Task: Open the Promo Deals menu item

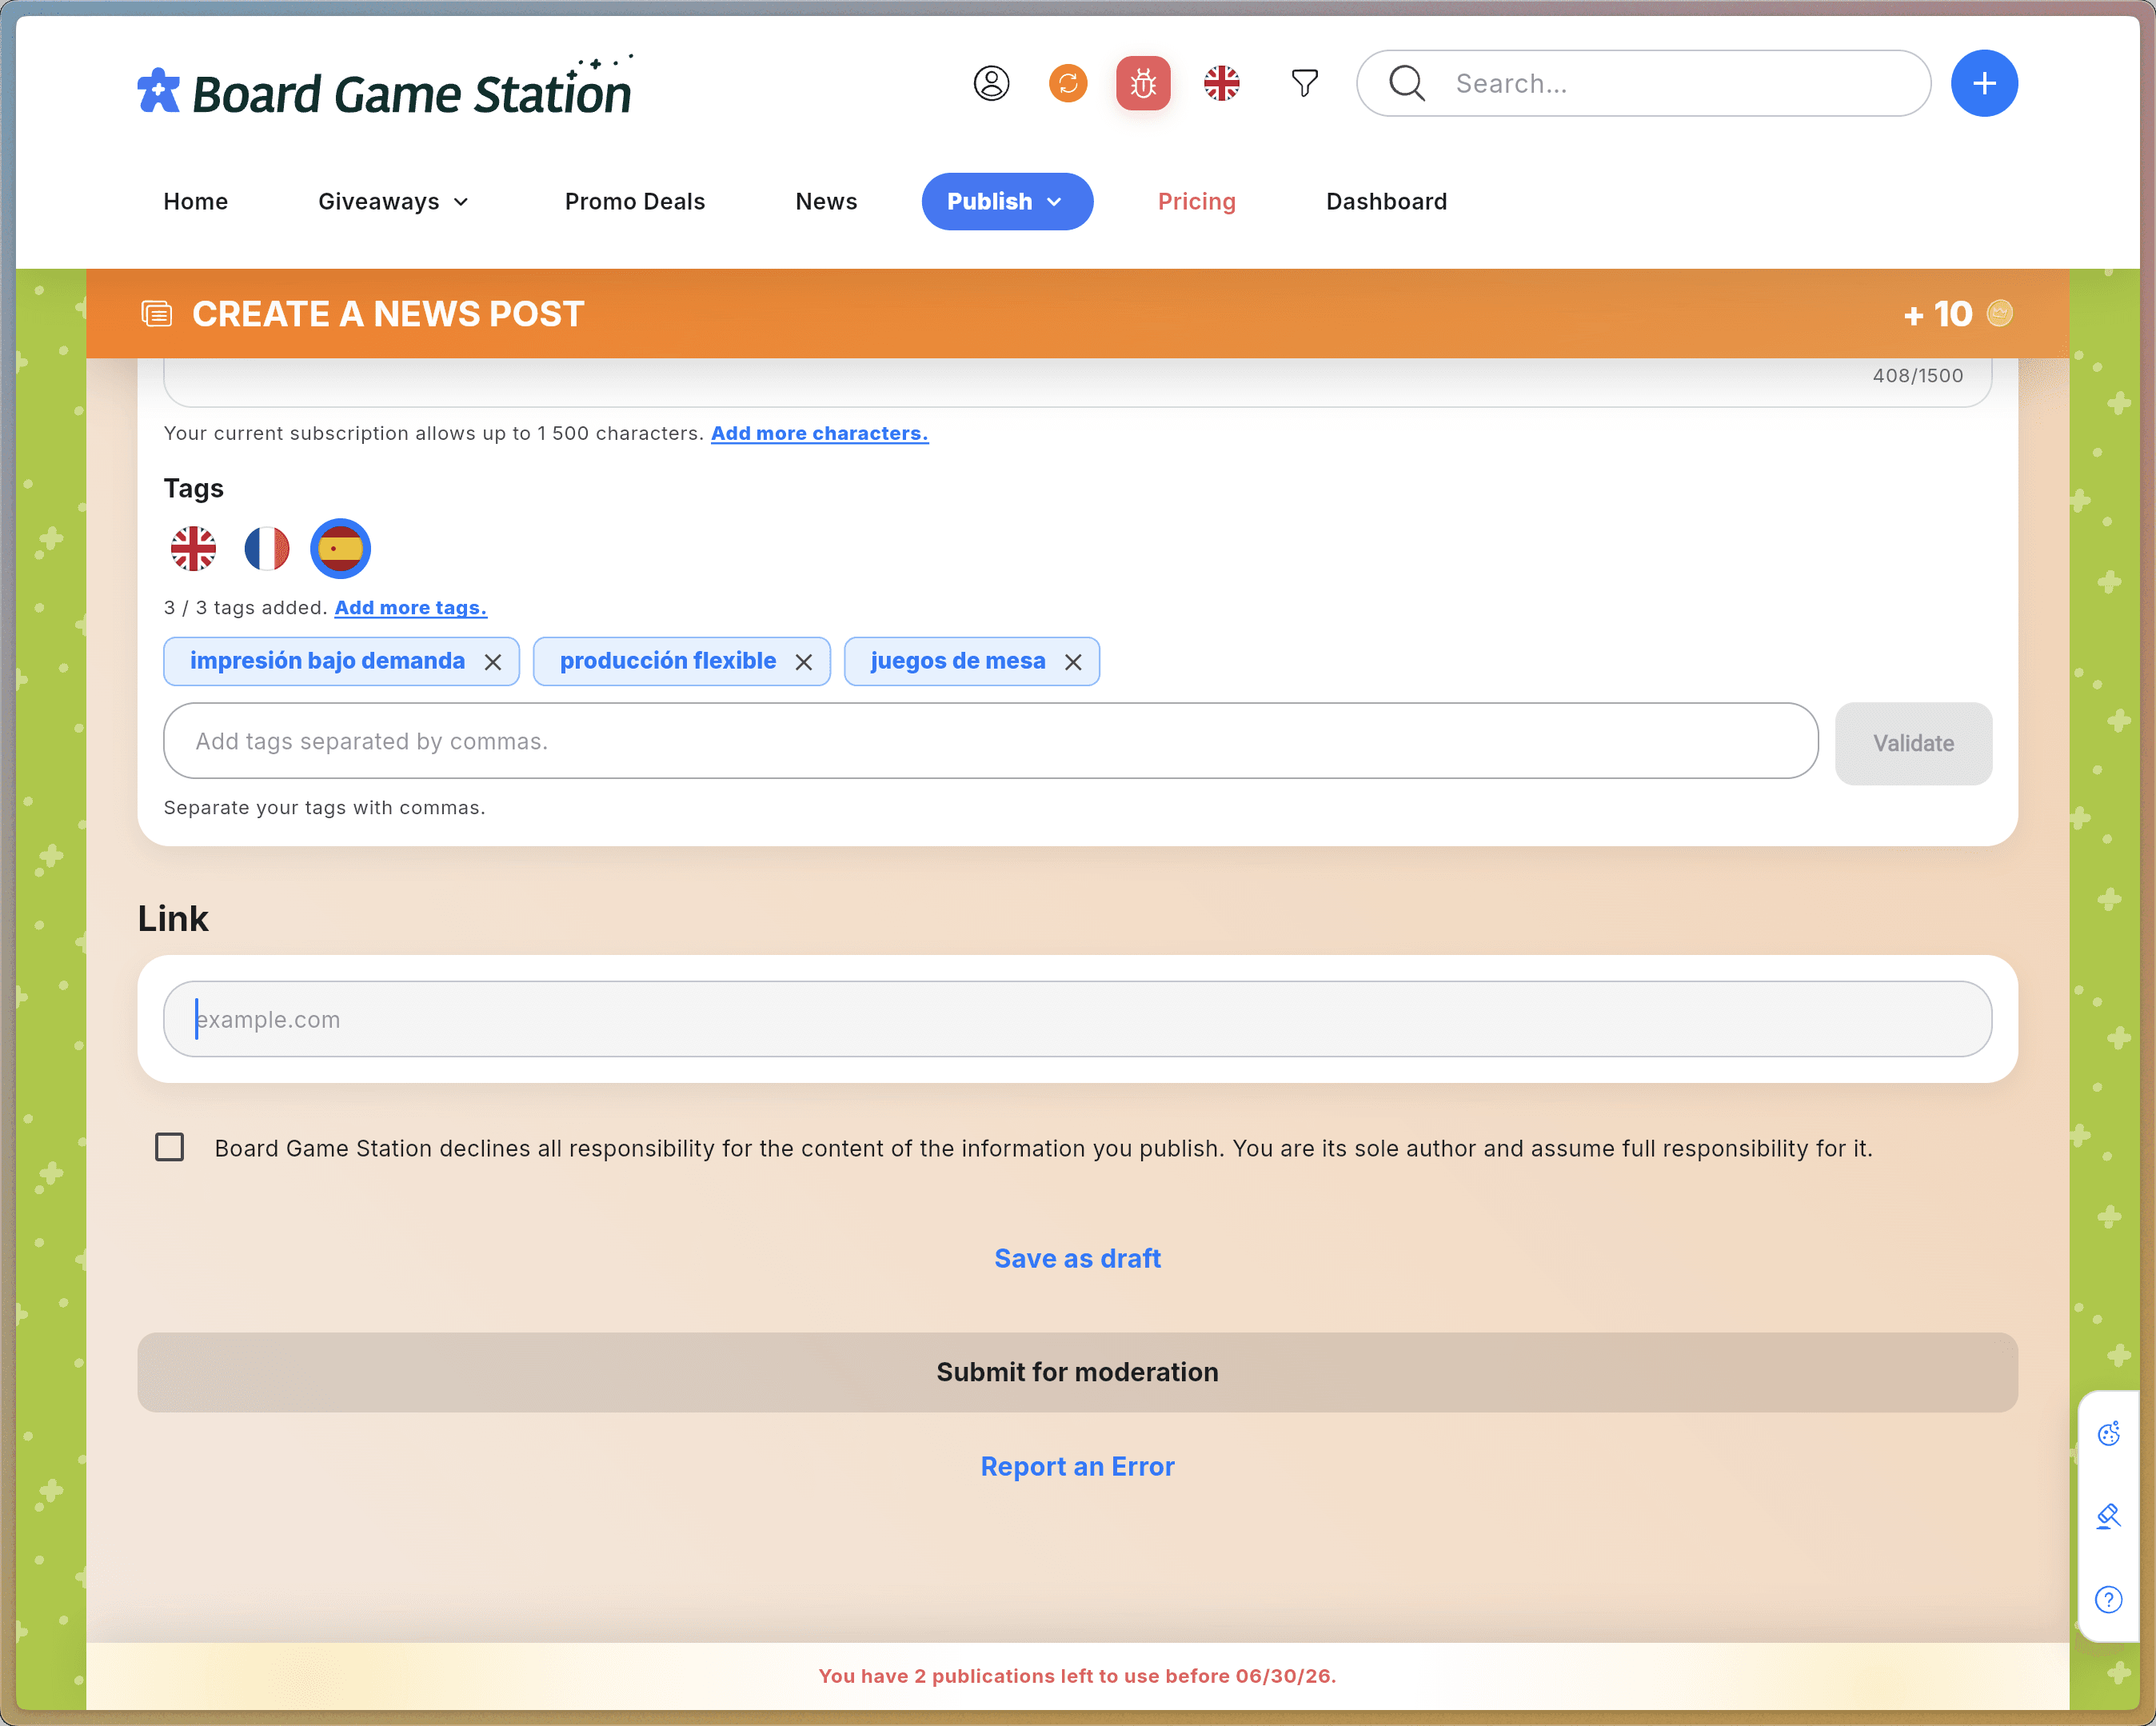Action: pyautogui.click(x=635, y=202)
